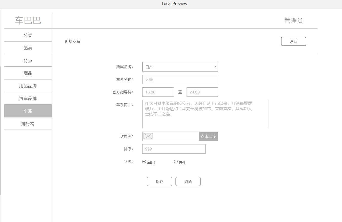This screenshot has width=342, height=222.
Task: Click into the 车系简介 text area
Action: [x=206, y=114]
